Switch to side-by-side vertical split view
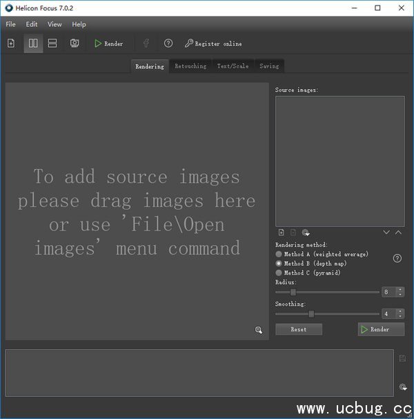The height and width of the screenshot is (419, 414). pos(32,43)
